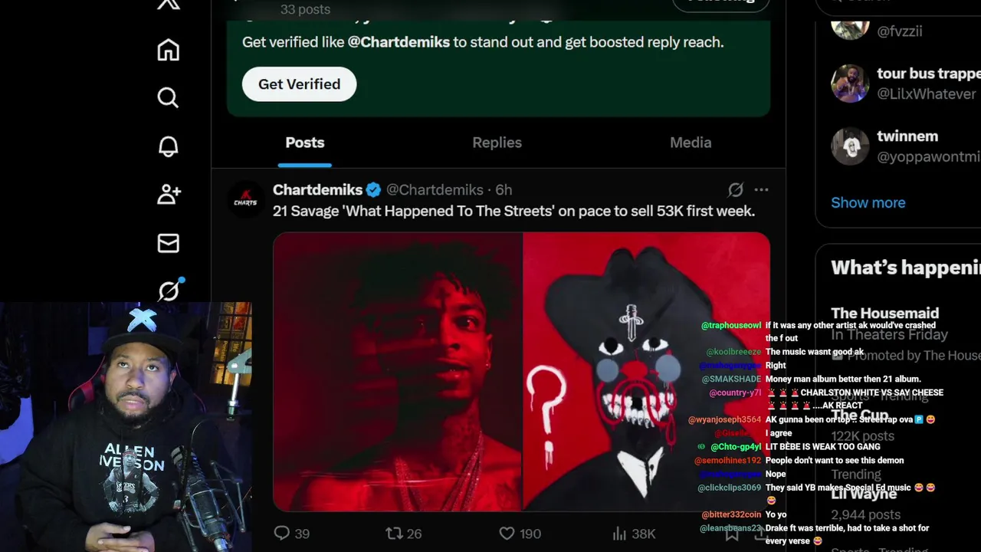Click the Grok icon on Chartdemiks post
The image size is (981, 552).
tap(735, 189)
